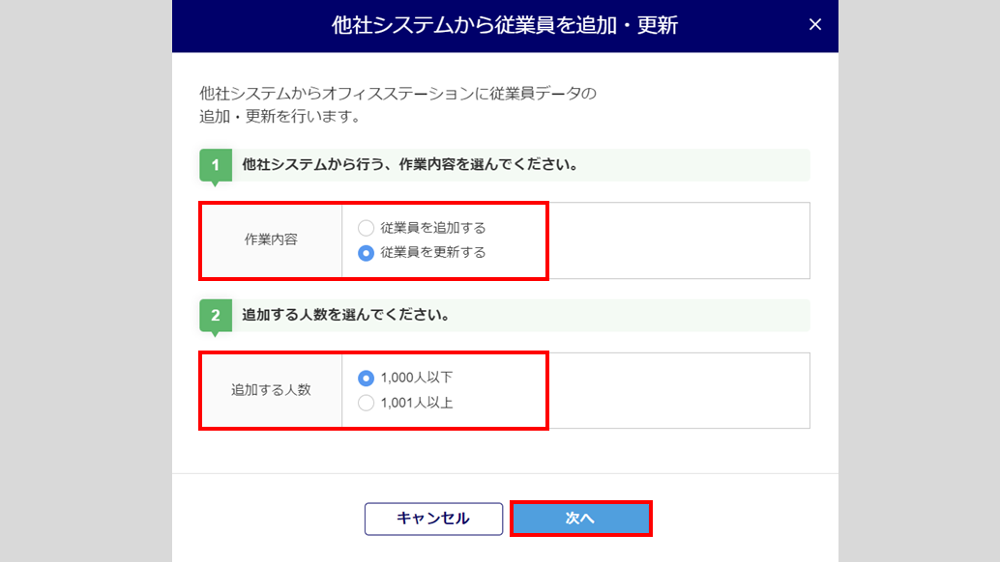Viewport: 1000px width, 562px height.
Task: Click the green step 2 badge
Action: [x=216, y=315]
